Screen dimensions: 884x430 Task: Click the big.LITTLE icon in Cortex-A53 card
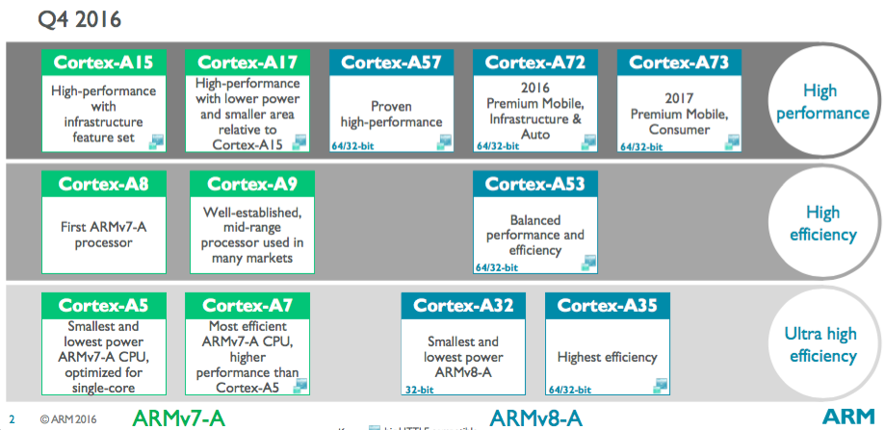588,264
